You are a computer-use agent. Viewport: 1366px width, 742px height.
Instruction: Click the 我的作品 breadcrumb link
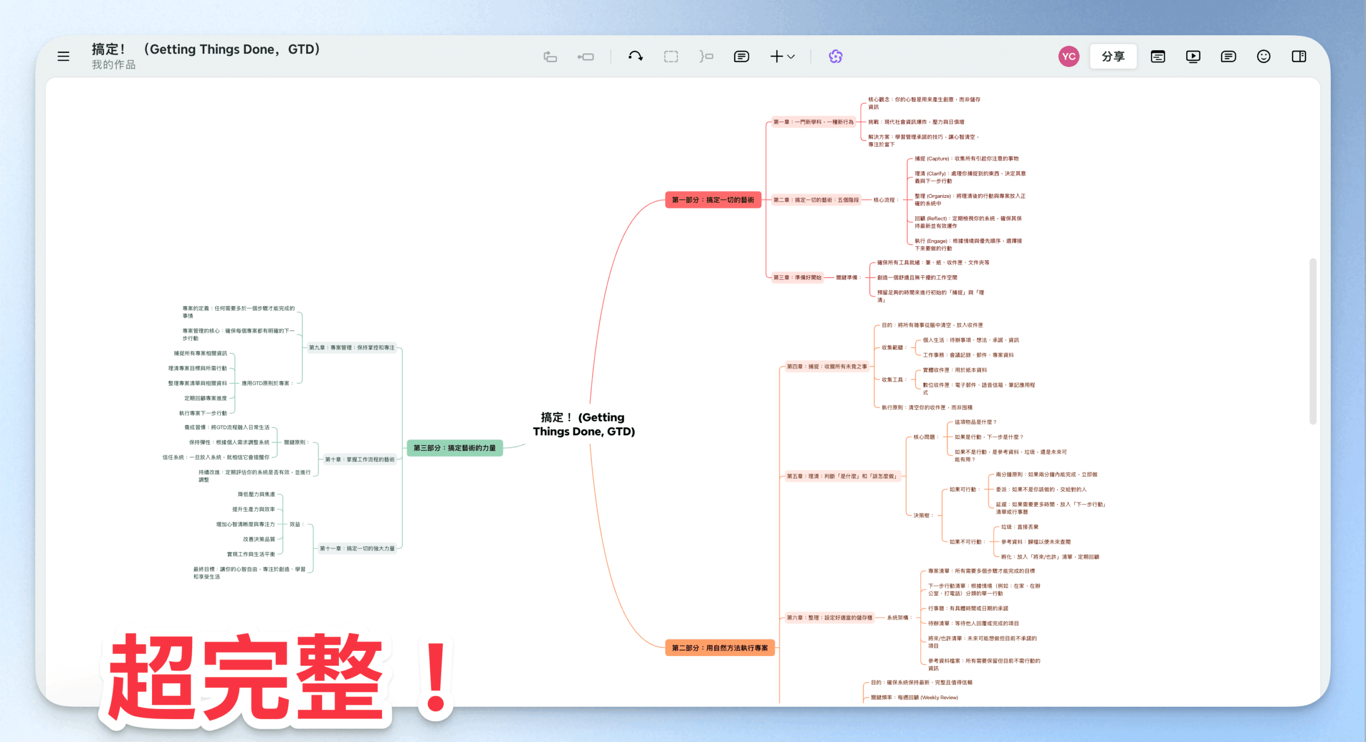click(113, 65)
